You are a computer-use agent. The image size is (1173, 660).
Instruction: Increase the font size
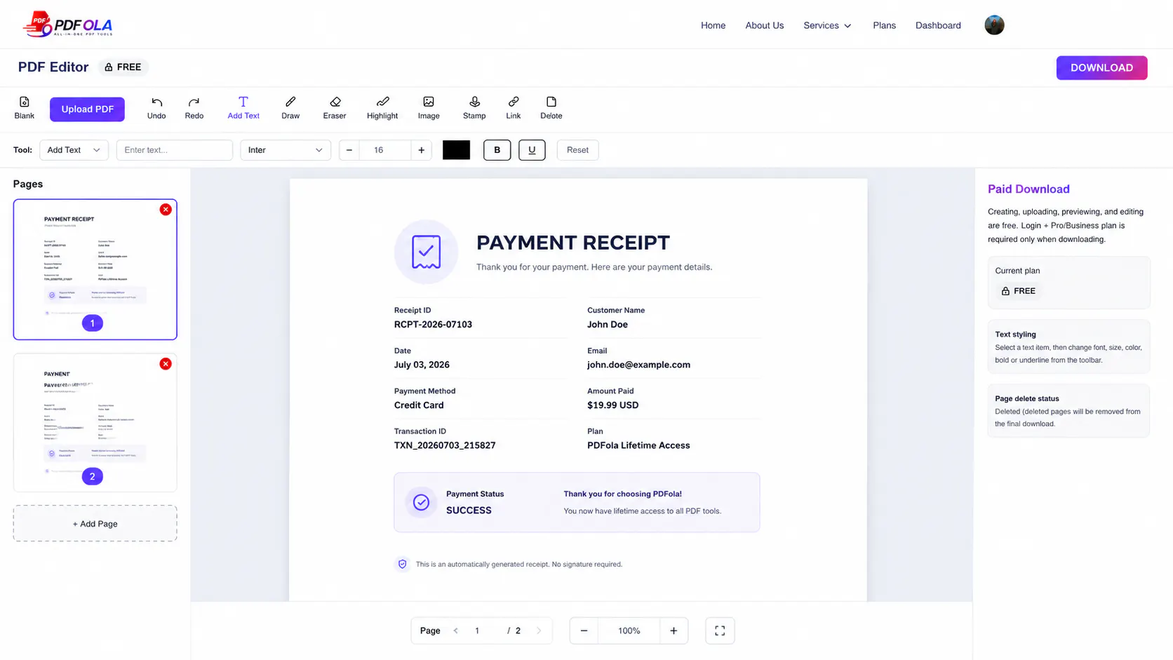tap(421, 150)
